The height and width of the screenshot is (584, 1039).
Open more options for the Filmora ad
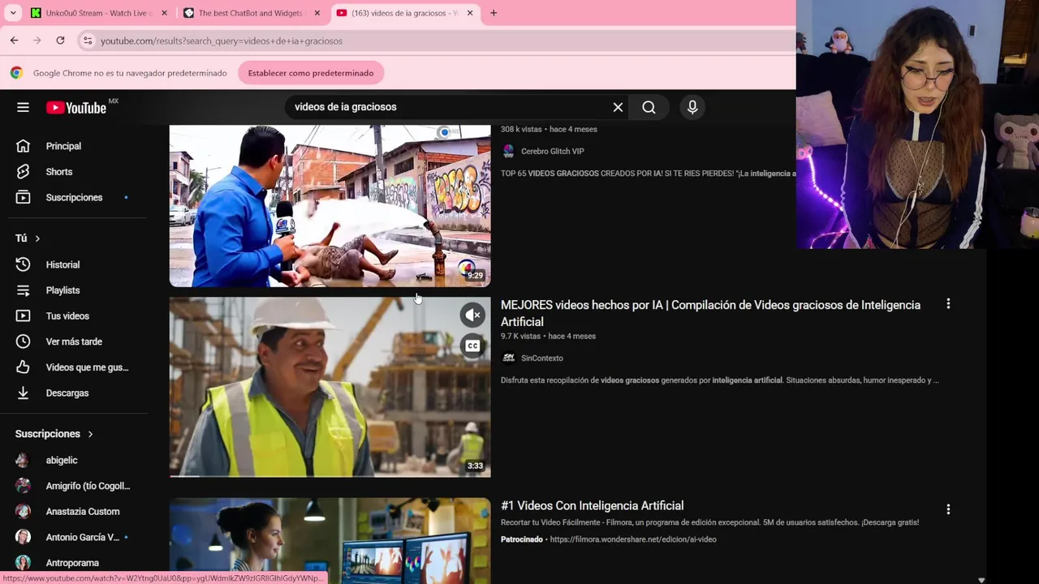click(948, 509)
